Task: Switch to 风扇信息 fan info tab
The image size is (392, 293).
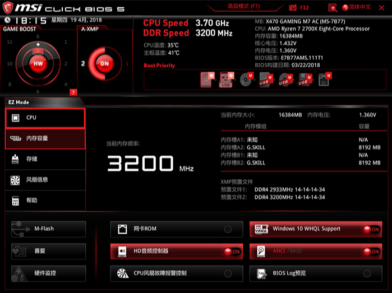Action: tap(45, 180)
